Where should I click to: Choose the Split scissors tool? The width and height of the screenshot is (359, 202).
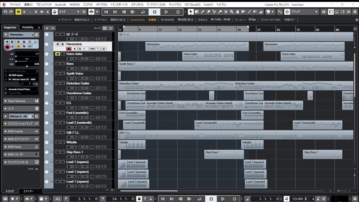[214, 12]
